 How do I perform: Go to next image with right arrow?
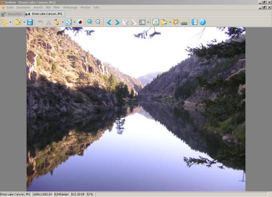coord(117,22)
